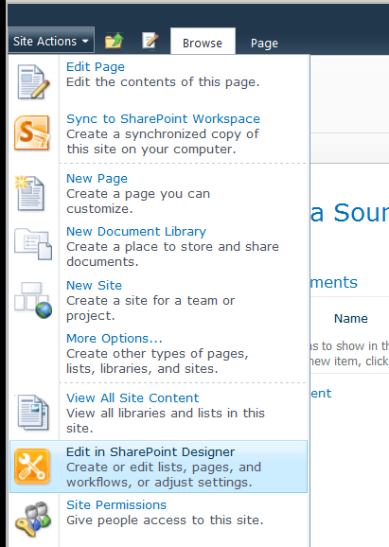The width and height of the screenshot is (389, 547).
Task: Click the Site Permissions people icon
Action: (x=33, y=520)
